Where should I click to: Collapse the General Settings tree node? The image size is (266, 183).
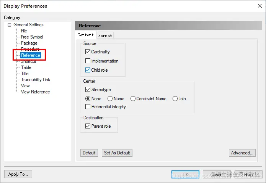click(x=9, y=25)
